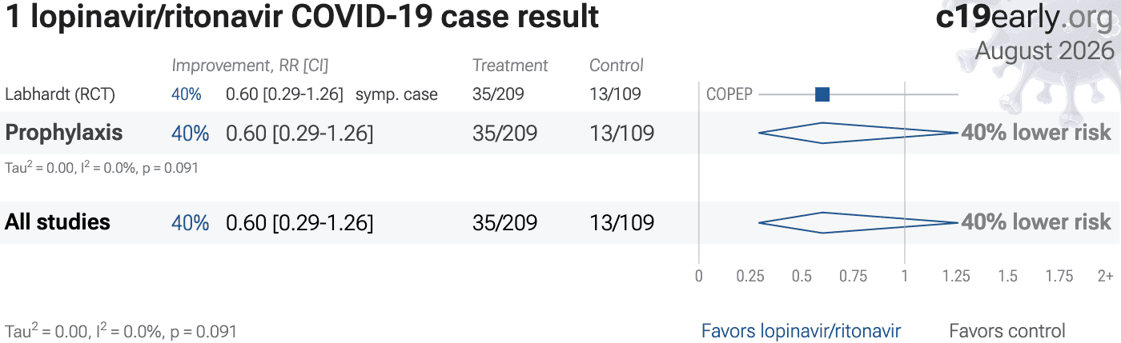
Task: Click the Treatment column header
Action: pos(510,66)
